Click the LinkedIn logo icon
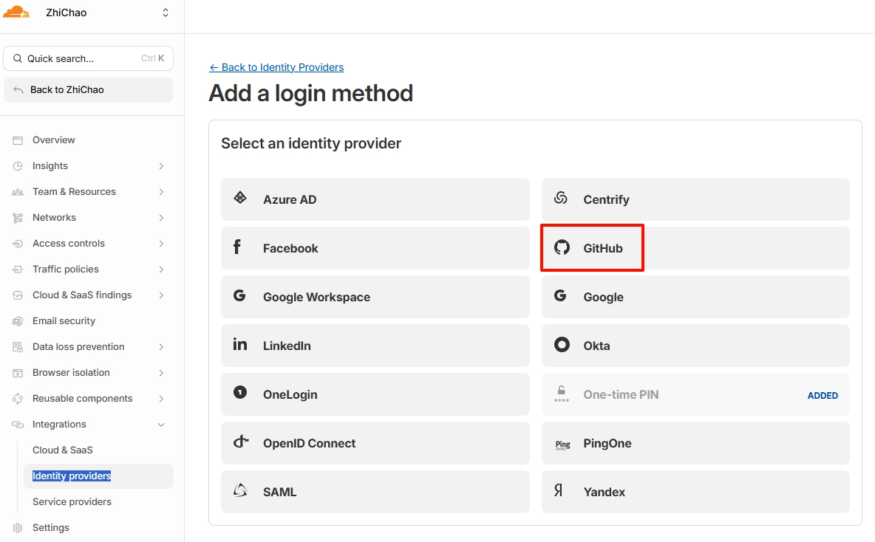This screenshot has height=542, width=875. point(240,345)
